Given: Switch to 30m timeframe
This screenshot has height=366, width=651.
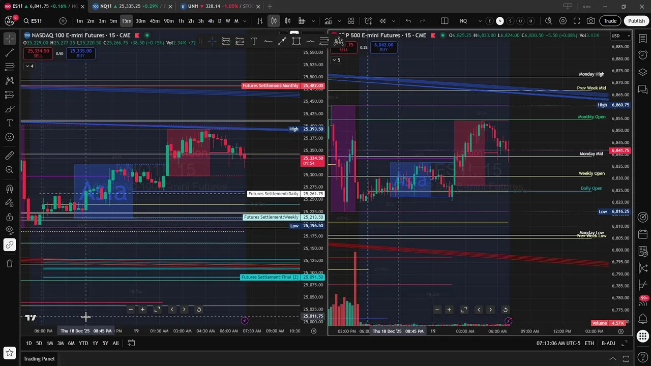Looking at the screenshot, I should point(140,21).
